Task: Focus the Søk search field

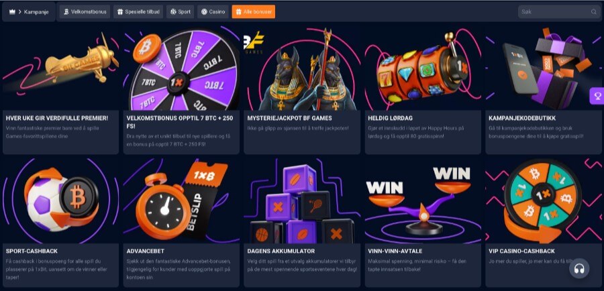Action: click(x=559, y=12)
